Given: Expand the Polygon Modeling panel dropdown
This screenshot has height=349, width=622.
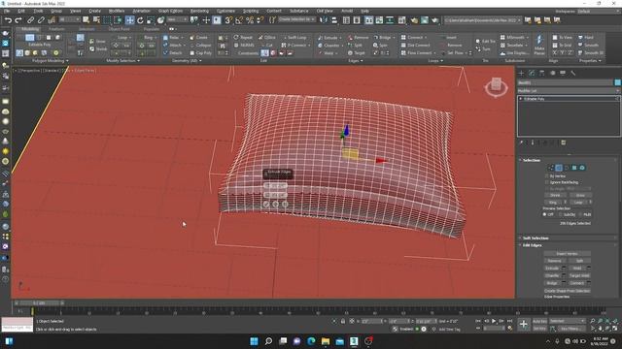Looking at the screenshot, I should [50, 61].
